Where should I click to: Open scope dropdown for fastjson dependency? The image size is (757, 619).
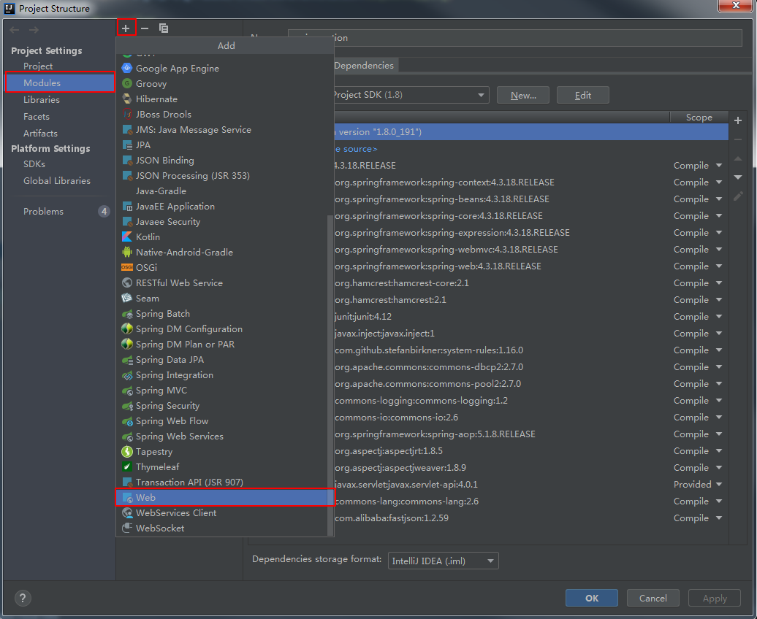coord(719,518)
